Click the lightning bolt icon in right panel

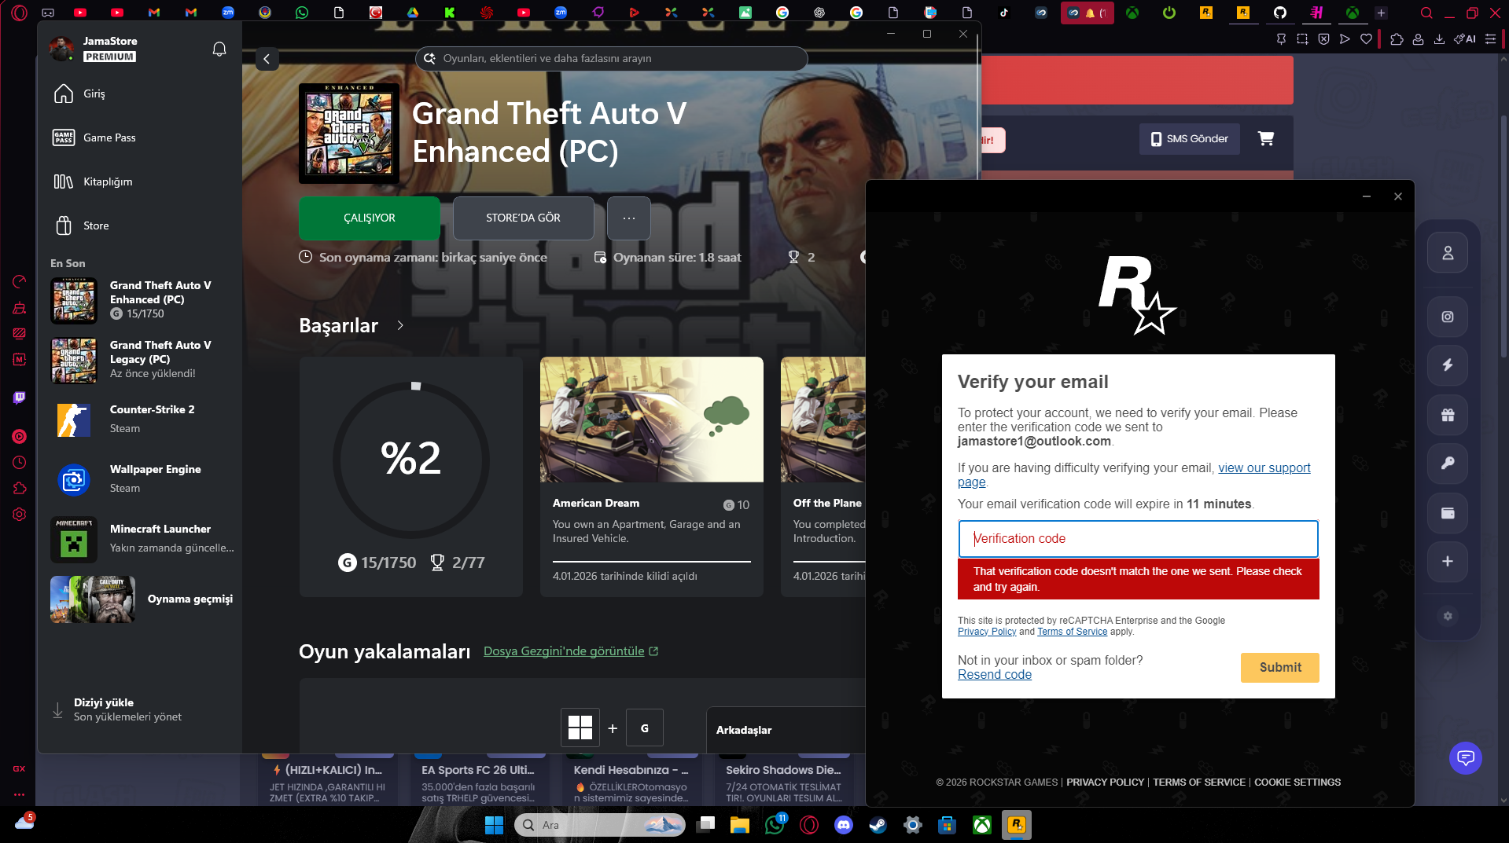1447,365
